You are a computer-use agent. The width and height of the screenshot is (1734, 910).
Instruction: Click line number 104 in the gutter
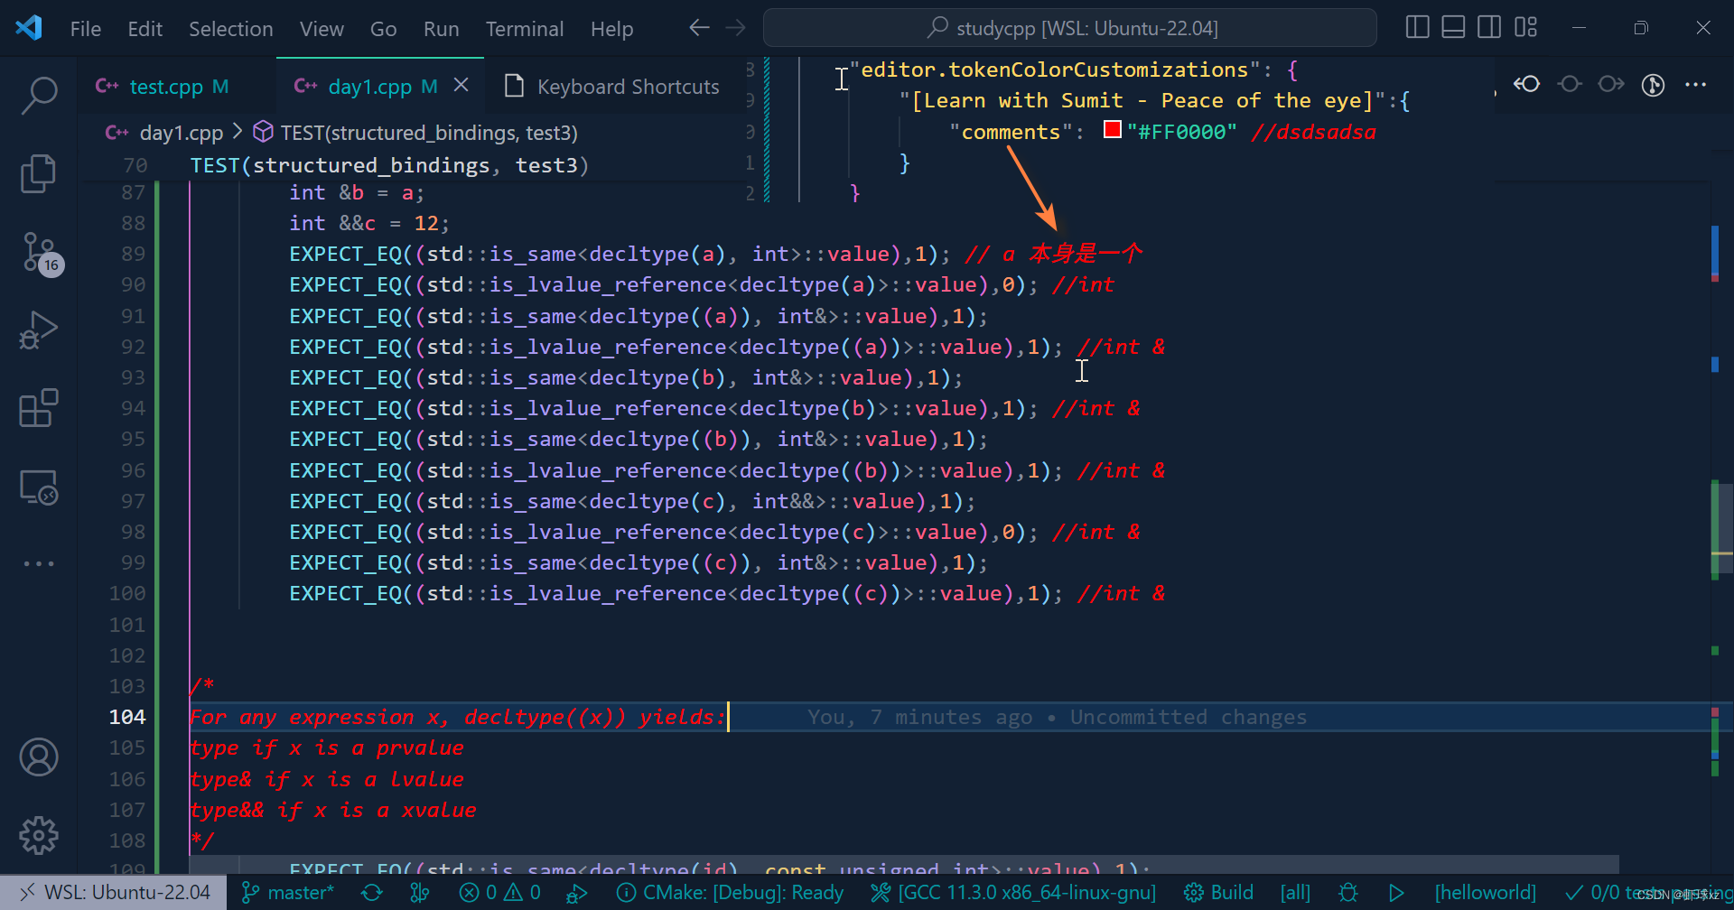127,717
